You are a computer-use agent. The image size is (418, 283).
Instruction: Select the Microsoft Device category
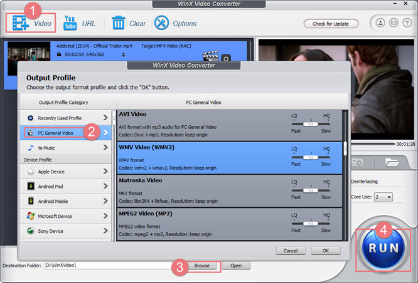[66, 216]
